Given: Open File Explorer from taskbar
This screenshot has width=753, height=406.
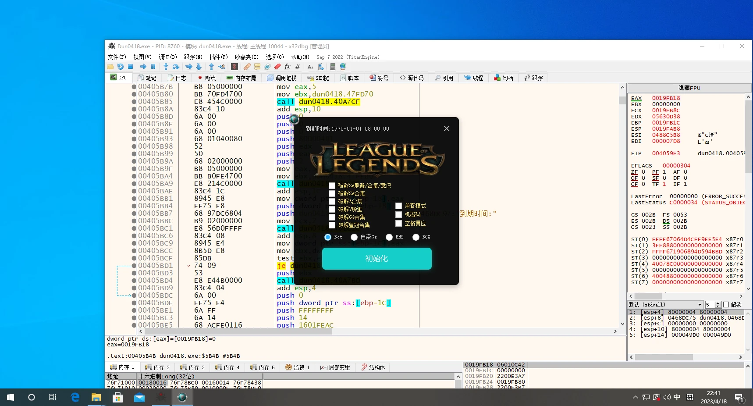Looking at the screenshot, I should pyautogui.click(x=96, y=397).
